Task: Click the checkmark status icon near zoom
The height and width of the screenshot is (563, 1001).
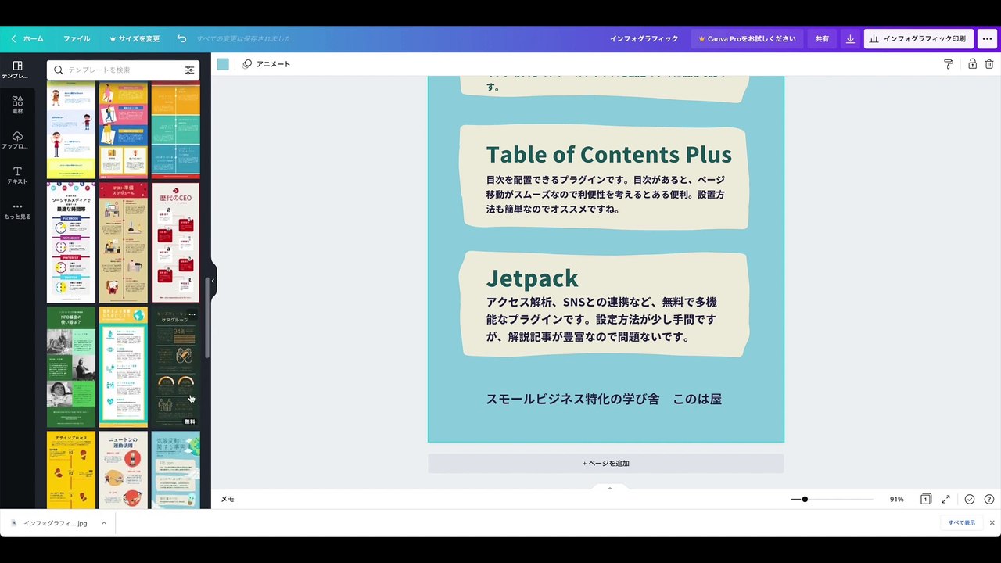Action: pyautogui.click(x=970, y=499)
